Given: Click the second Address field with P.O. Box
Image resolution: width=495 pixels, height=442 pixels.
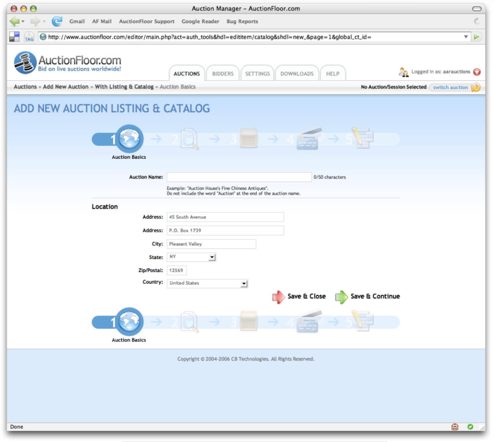Looking at the screenshot, I should coord(225,230).
